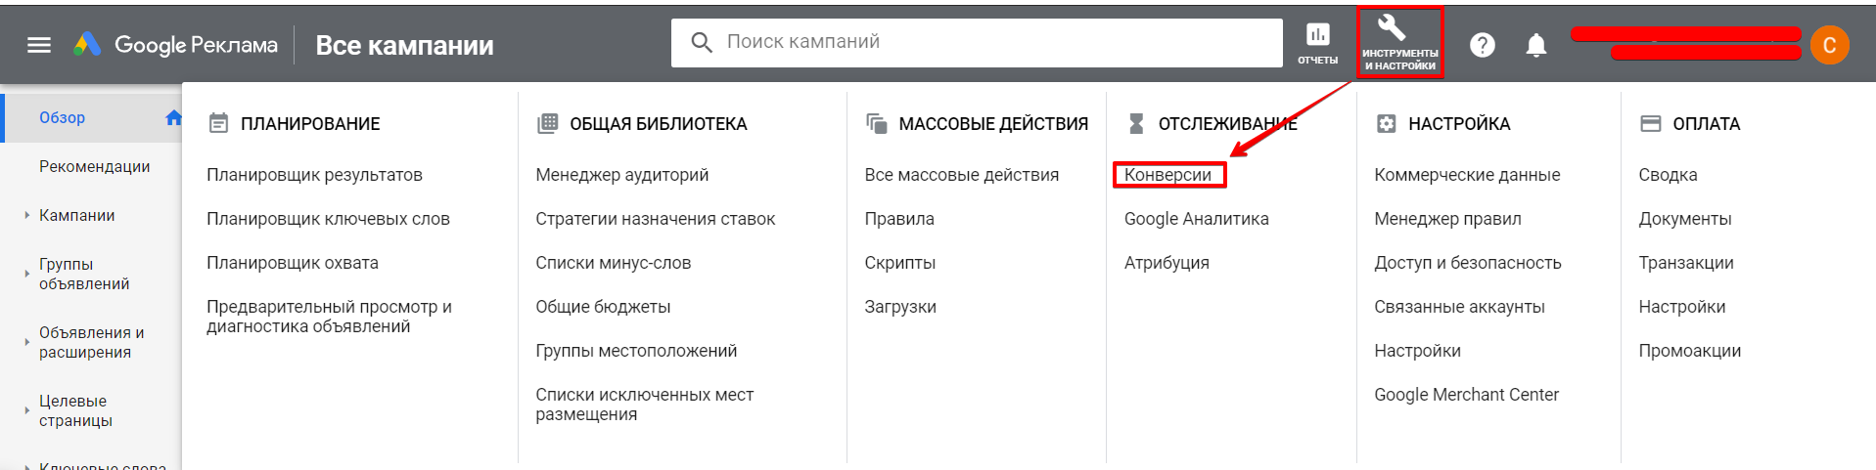
Task: Click the Google Реклама logo
Action: tap(176, 45)
